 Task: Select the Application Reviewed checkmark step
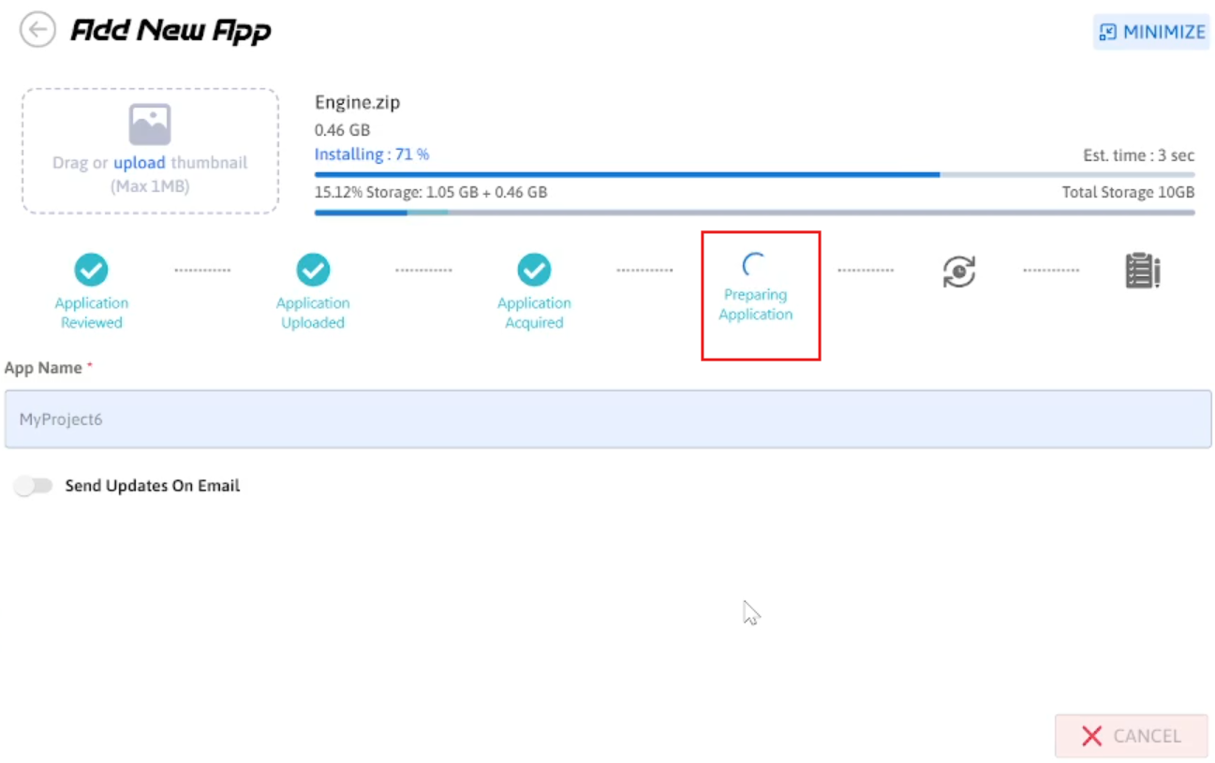(91, 271)
